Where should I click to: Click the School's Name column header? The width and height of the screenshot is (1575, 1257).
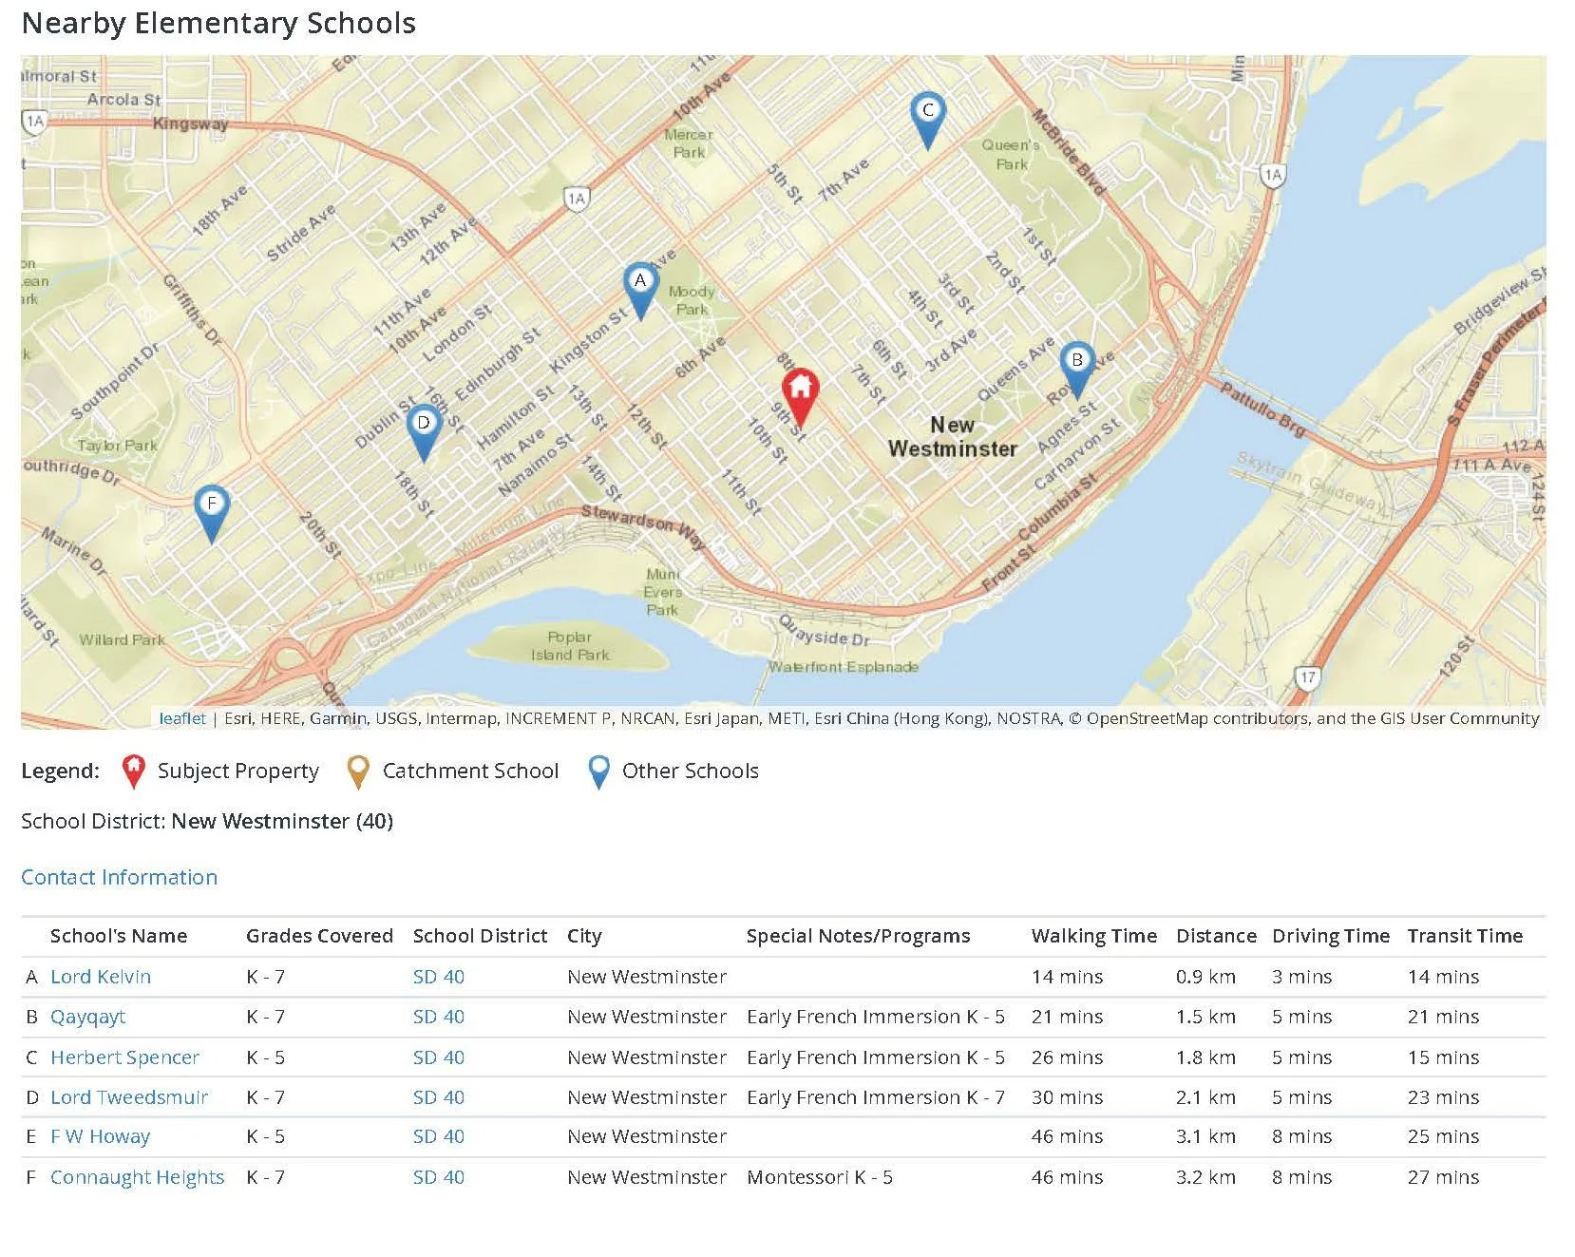click(x=119, y=936)
